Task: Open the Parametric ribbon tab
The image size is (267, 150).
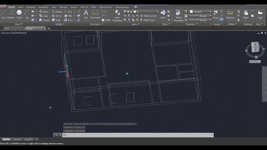Action: coord(43,7)
